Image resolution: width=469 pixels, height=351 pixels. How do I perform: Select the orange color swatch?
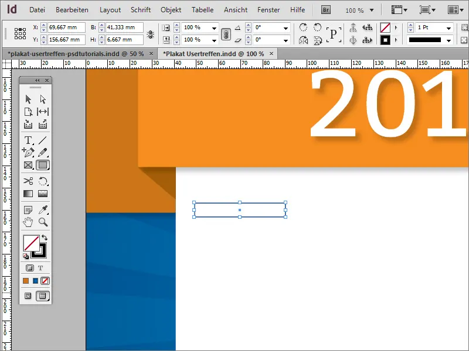click(x=26, y=281)
